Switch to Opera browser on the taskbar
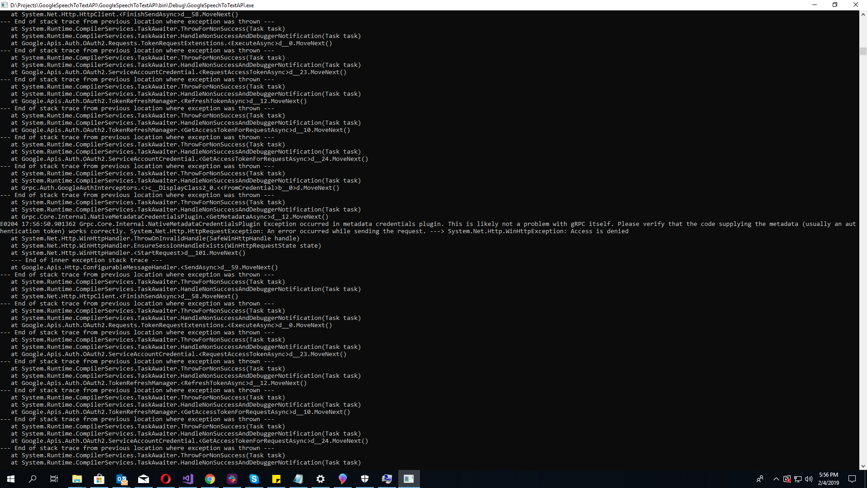867x488 pixels. pyautogui.click(x=166, y=479)
